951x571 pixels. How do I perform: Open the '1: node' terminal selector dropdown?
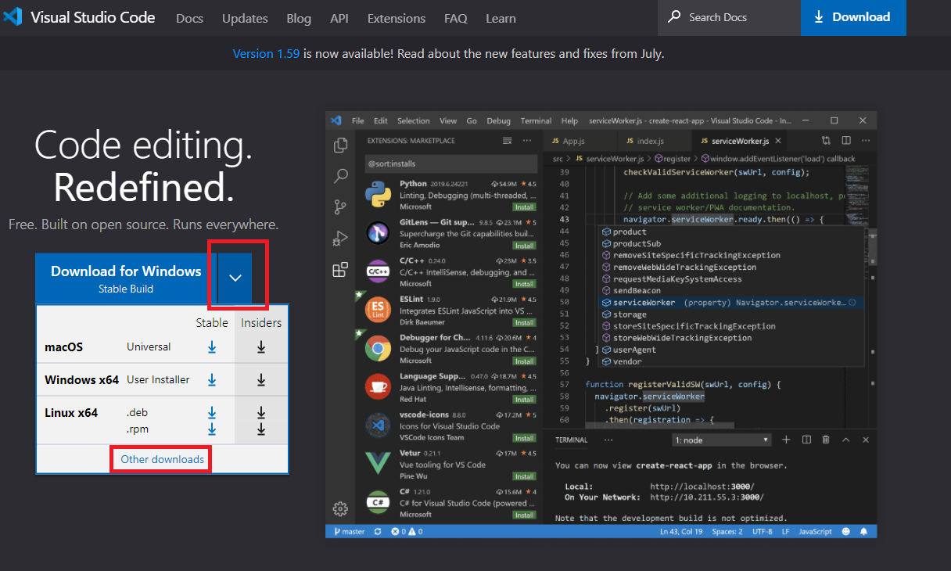coord(722,440)
